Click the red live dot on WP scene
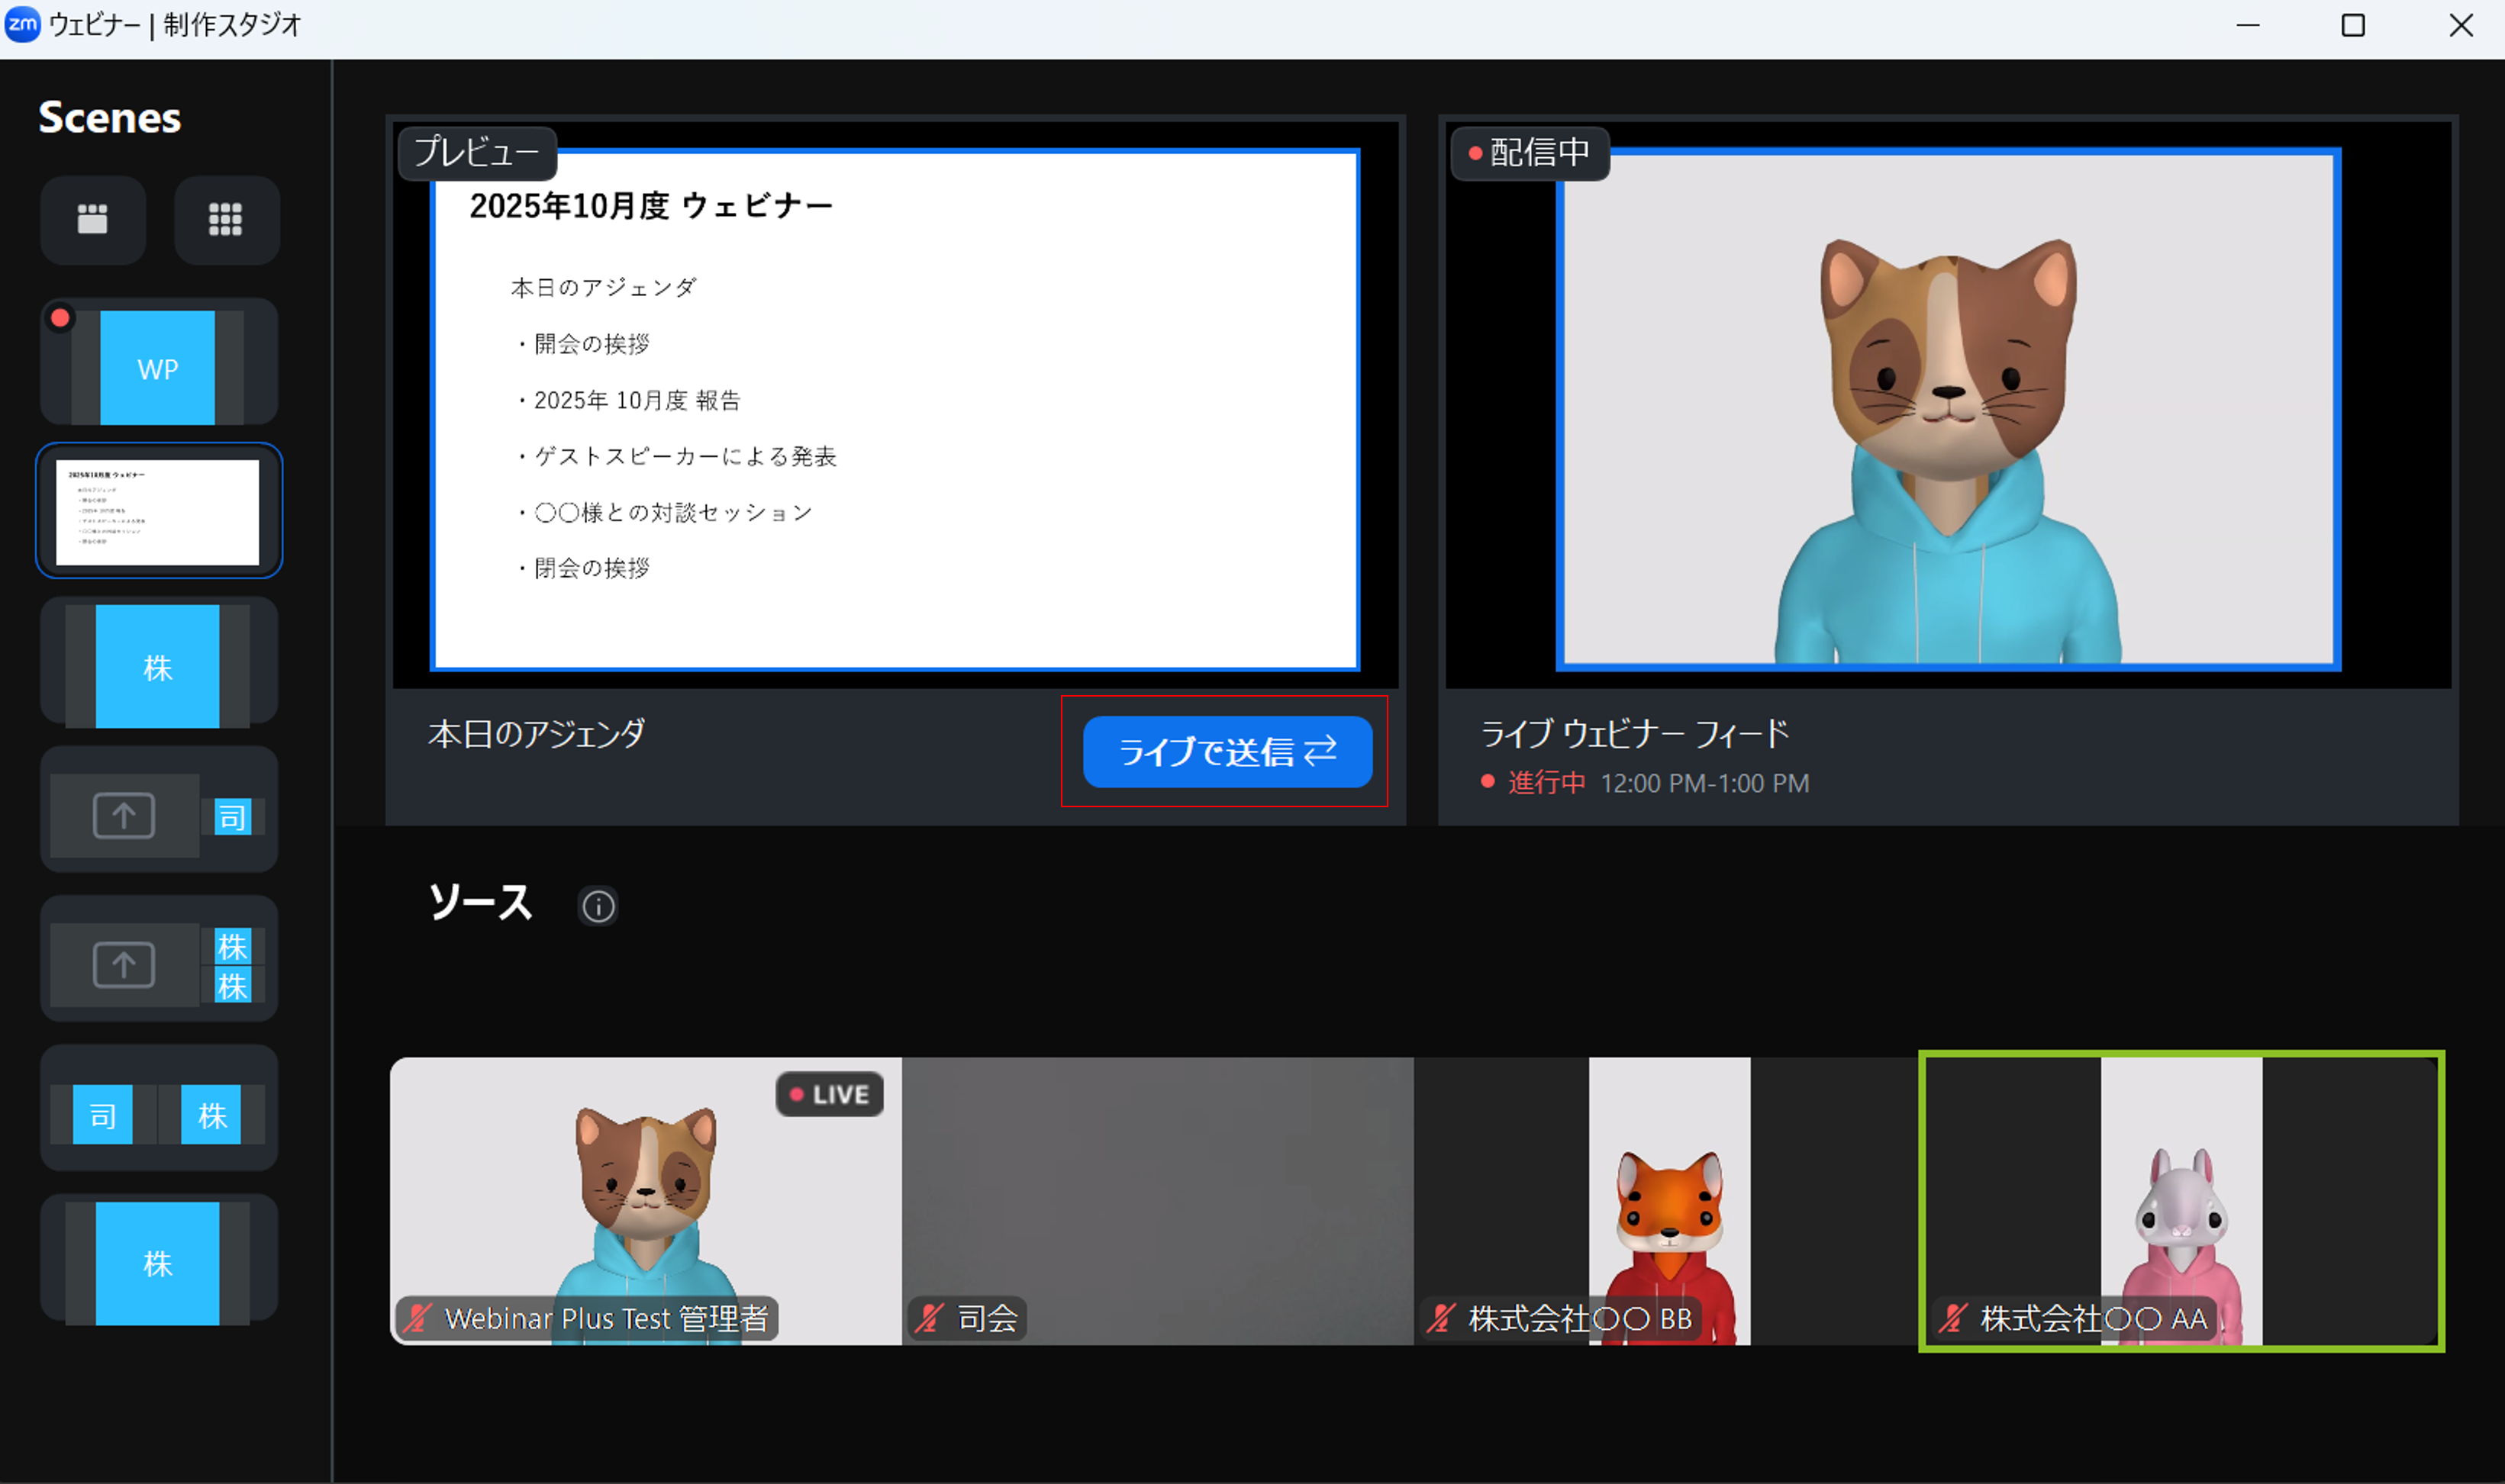2505x1484 pixels. (x=60, y=318)
